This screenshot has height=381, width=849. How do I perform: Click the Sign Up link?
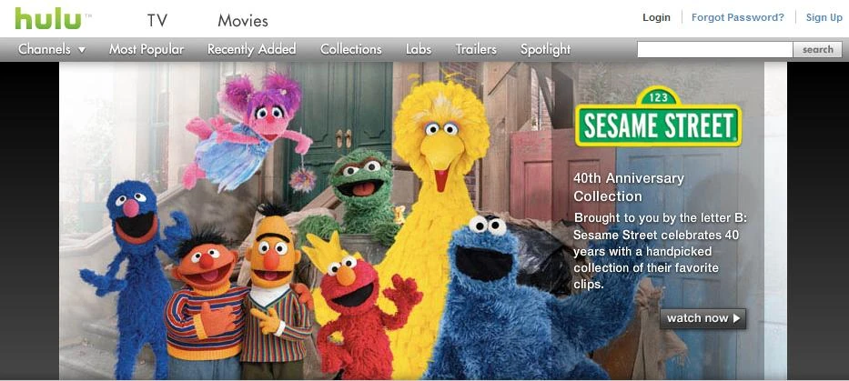point(824,17)
